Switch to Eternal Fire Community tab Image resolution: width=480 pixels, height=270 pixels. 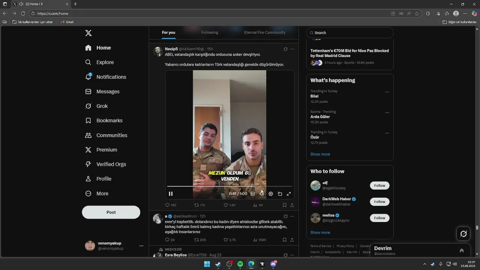pyautogui.click(x=265, y=33)
